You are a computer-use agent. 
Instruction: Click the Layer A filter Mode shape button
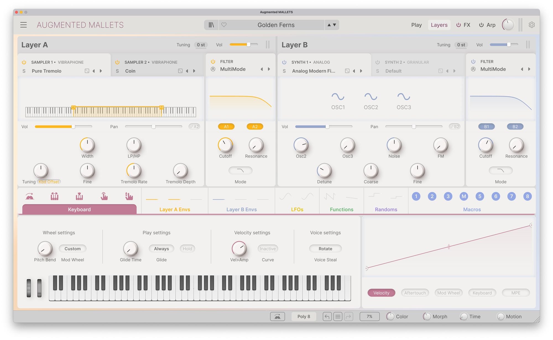click(240, 171)
